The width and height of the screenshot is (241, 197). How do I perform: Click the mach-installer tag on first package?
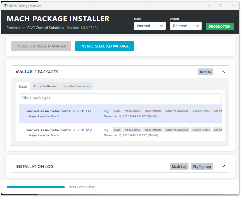point(153,111)
